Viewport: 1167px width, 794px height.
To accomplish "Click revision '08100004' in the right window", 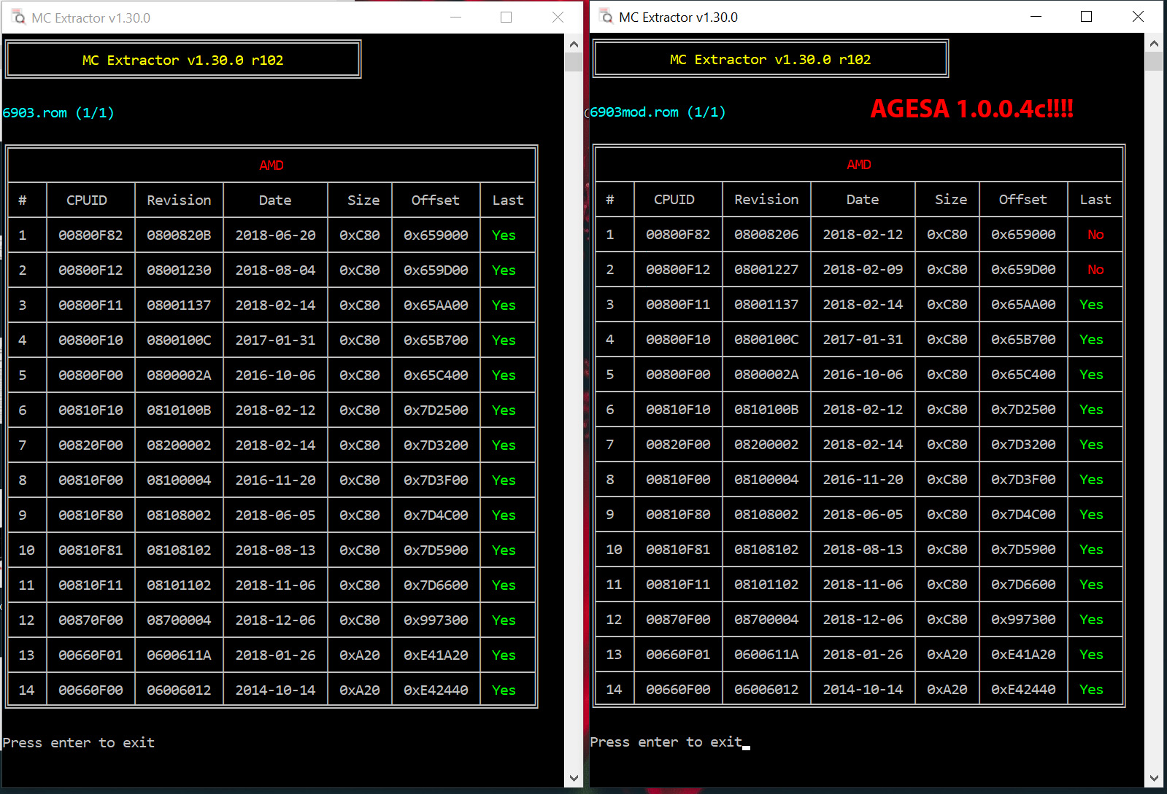I will point(766,480).
